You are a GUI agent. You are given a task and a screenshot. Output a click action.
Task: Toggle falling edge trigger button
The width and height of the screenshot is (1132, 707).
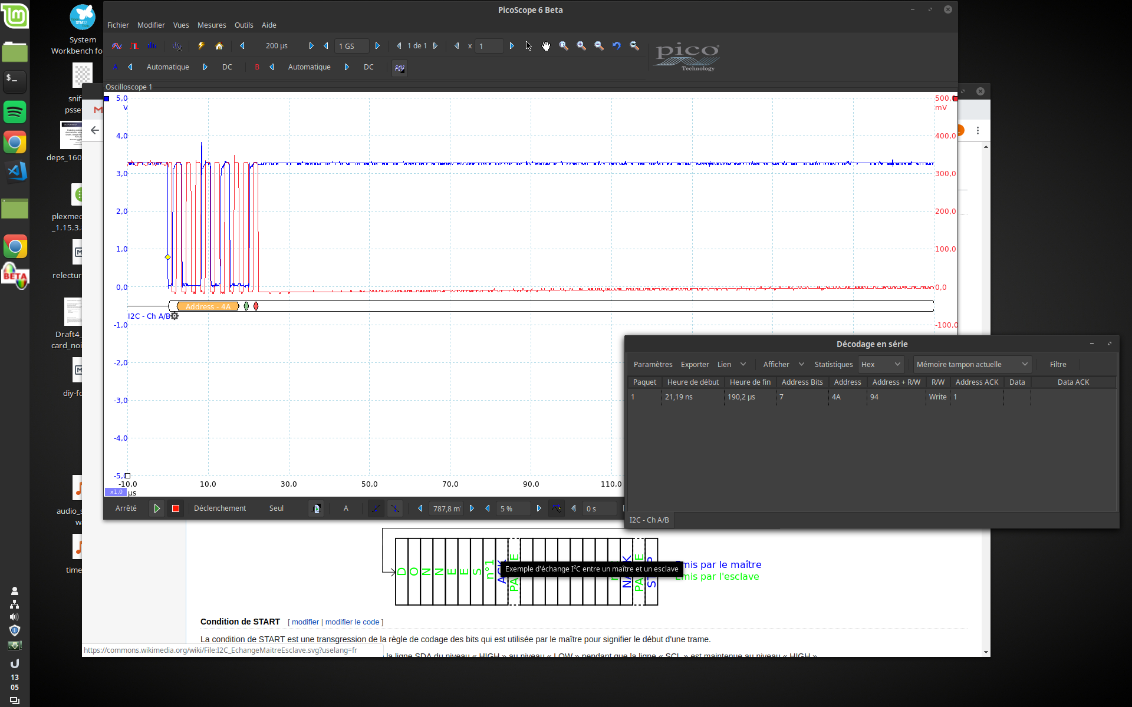pos(394,508)
